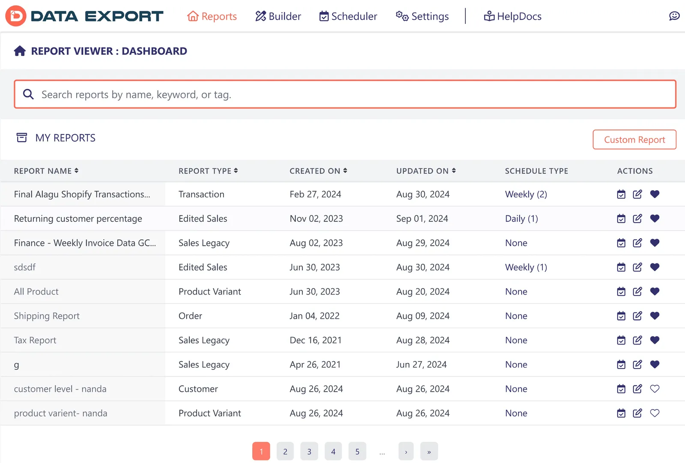Edit the Shipping Report entry
Screen dimensions: 685x463
coord(637,316)
